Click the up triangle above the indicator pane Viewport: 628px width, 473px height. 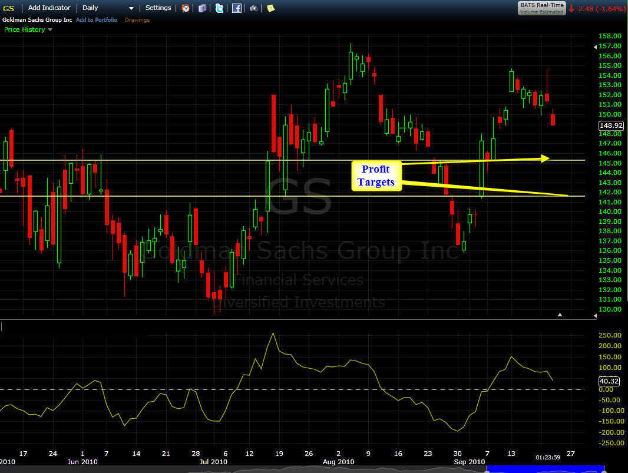pyautogui.click(x=560, y=315)
